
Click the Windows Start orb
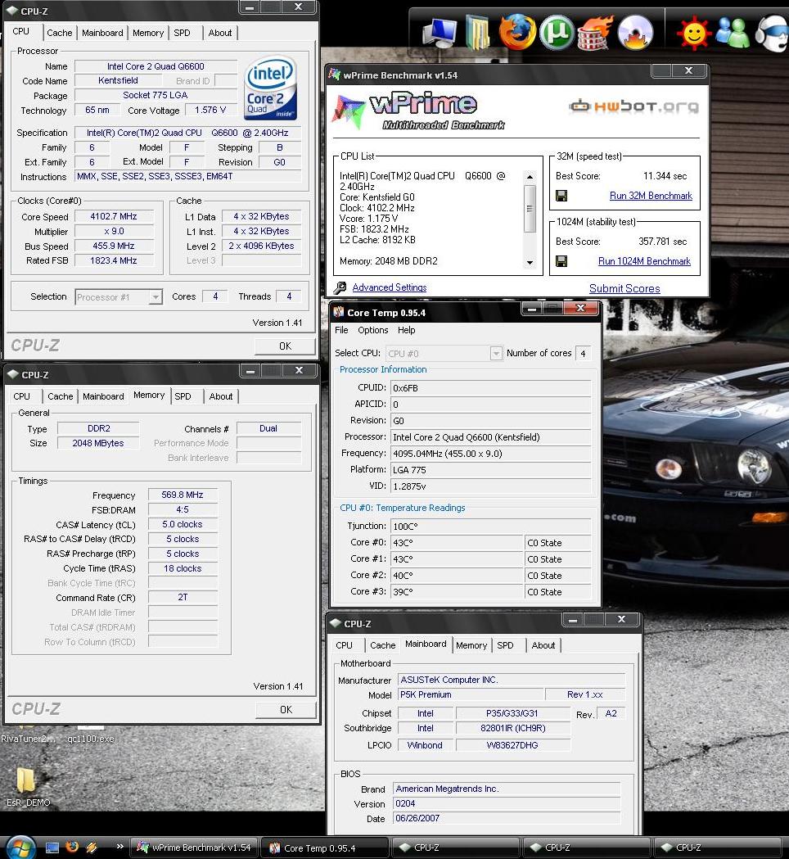point(20,848)
